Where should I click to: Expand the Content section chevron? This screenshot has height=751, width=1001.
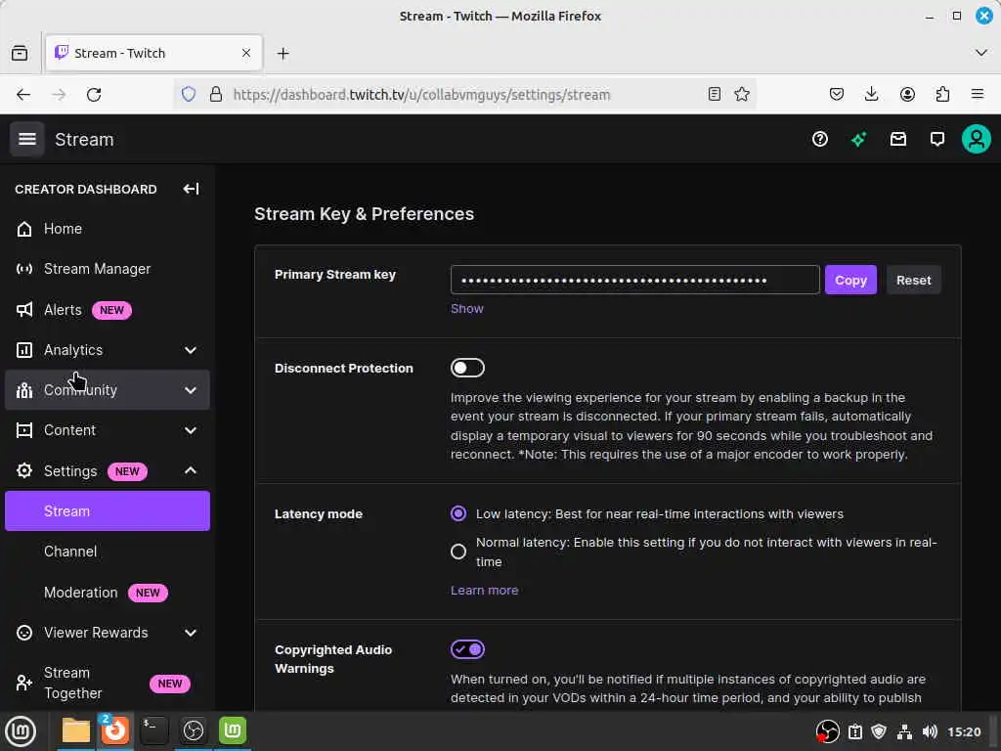pyautogui.click(x=191, y=430)
